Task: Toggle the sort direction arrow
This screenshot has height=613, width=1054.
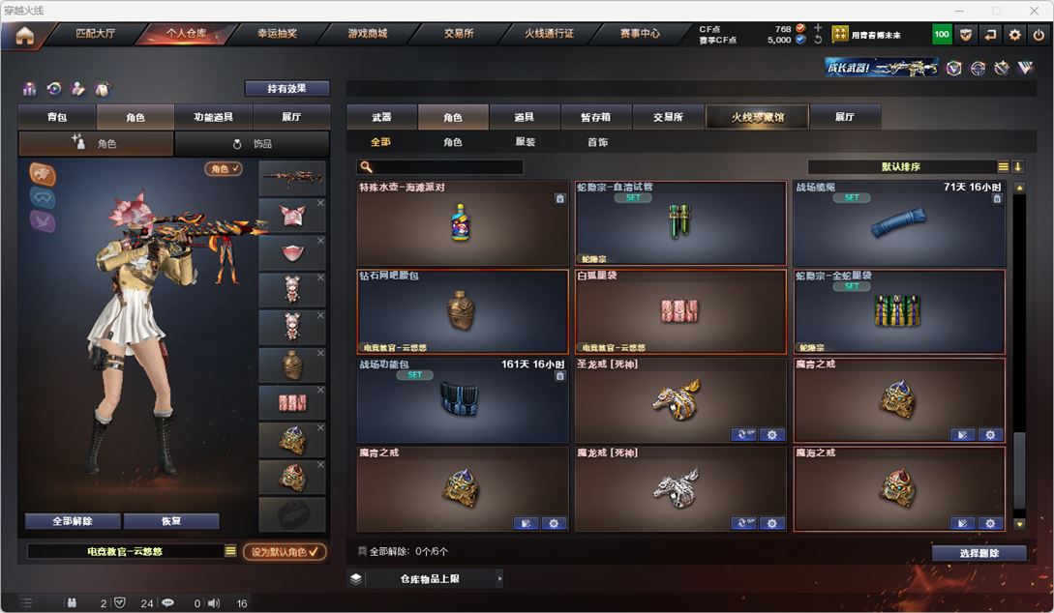Action: (x=1017, y=166)
